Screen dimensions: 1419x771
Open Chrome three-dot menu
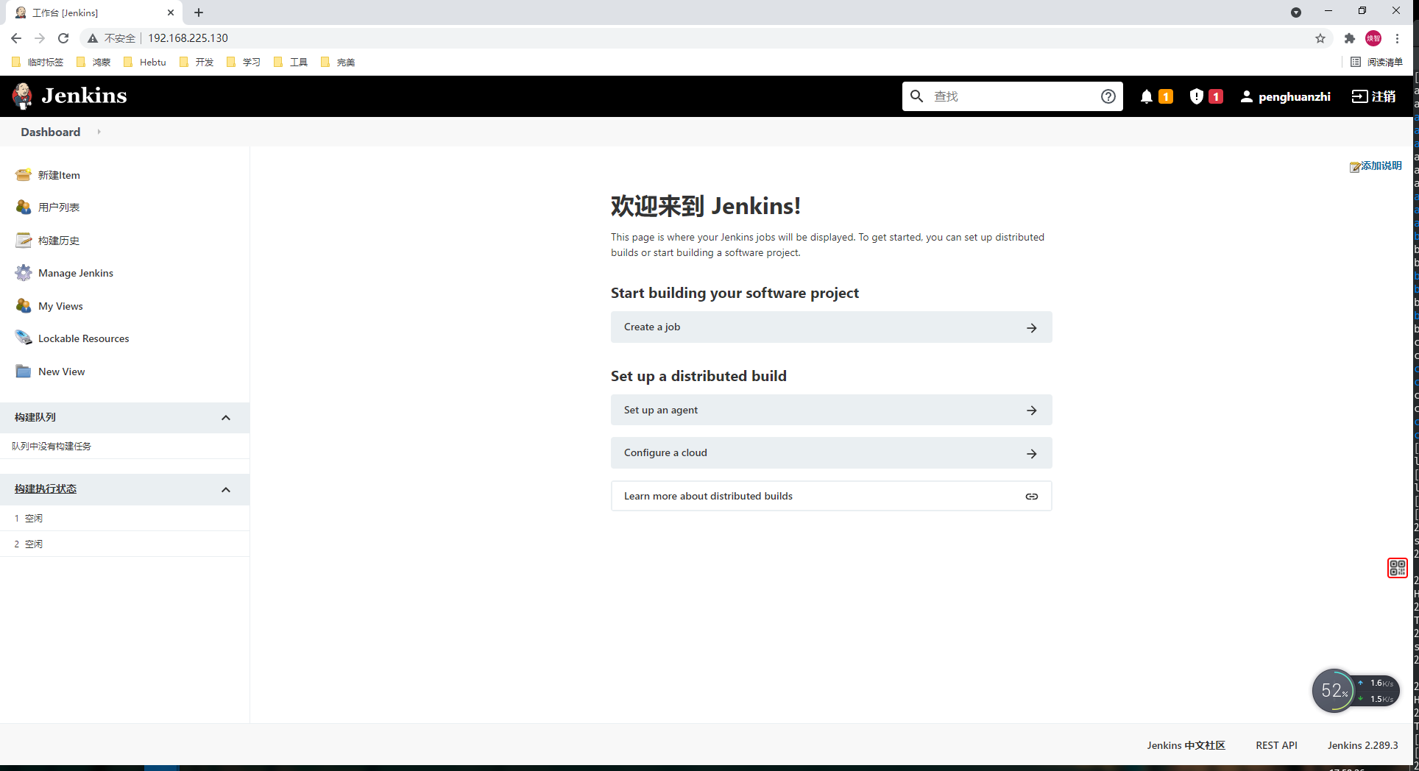point(1397,38)
